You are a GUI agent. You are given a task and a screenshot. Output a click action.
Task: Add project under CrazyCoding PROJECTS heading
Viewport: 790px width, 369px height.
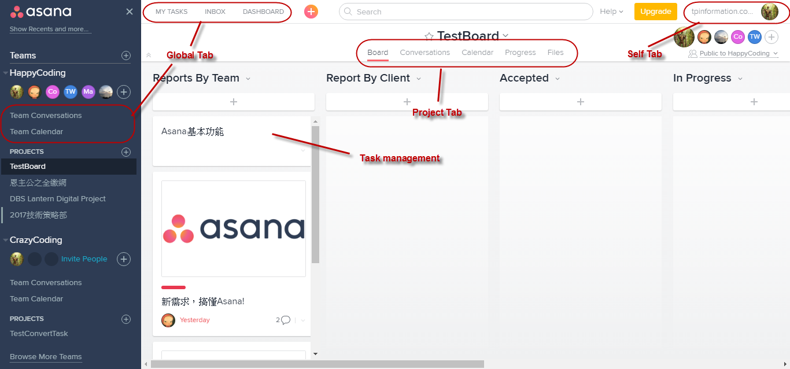pos(126,319)
